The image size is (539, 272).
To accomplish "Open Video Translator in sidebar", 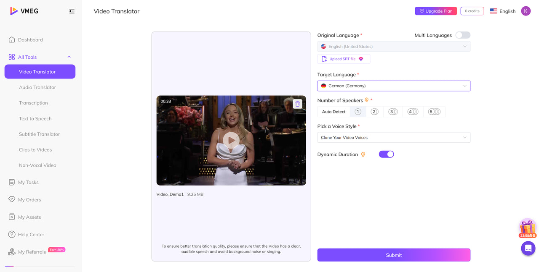I will tap(40, 72).
